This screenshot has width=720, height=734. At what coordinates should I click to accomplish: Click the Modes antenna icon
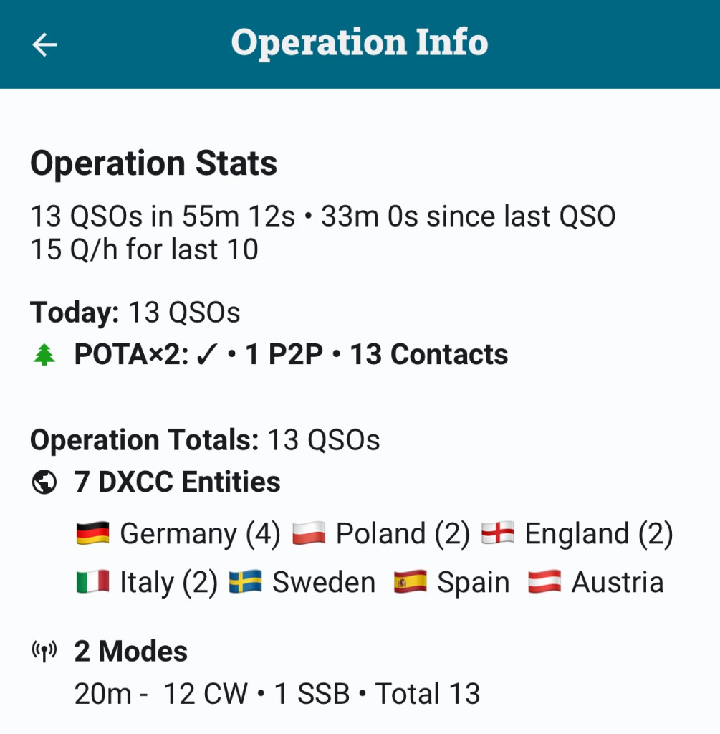[x=44, y=652]
